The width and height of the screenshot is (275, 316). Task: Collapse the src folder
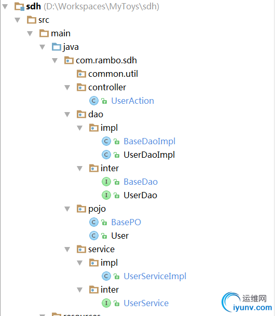point(18,20)
